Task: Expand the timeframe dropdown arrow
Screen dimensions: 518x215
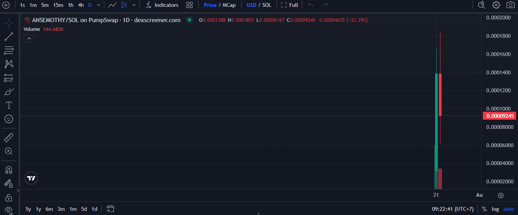Action: click(x=99, y=5)
